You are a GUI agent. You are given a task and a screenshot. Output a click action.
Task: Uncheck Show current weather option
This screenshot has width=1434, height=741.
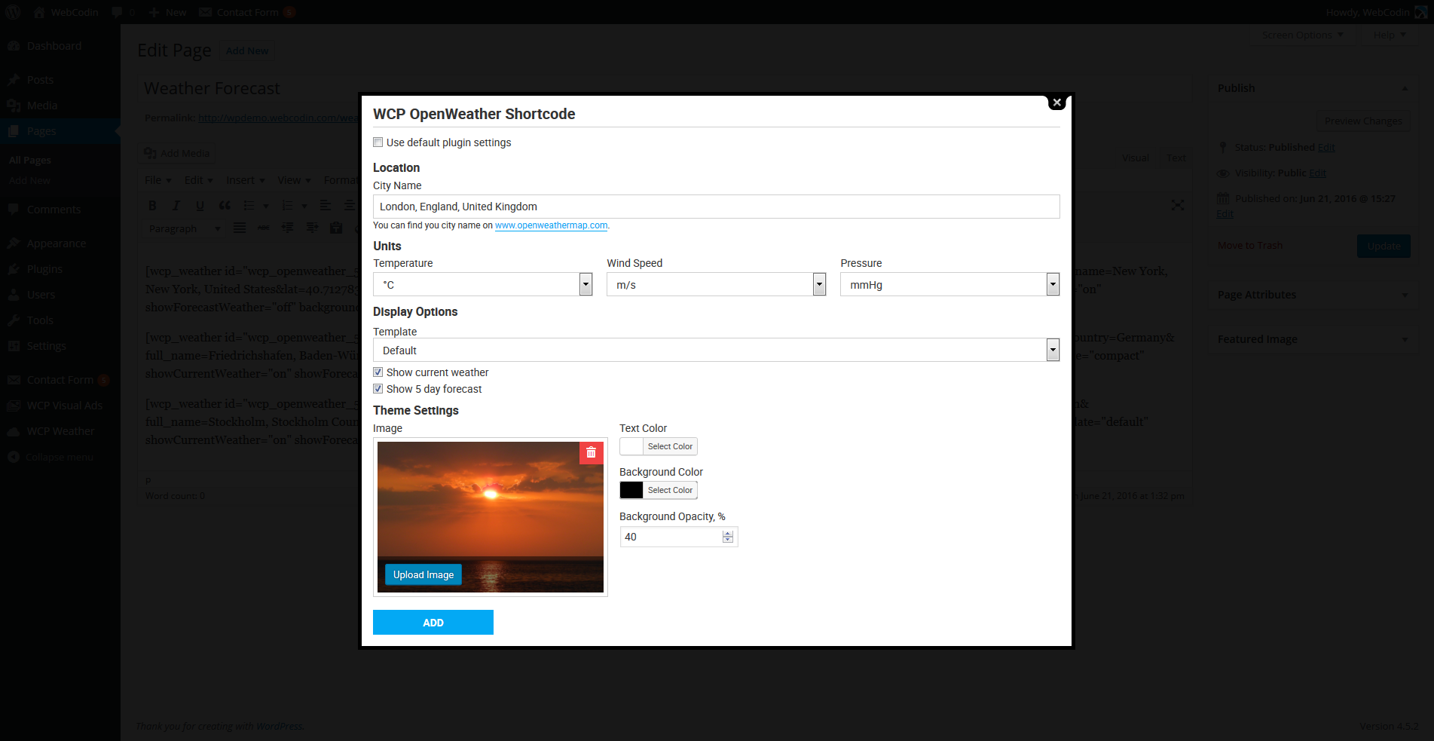[378, 372]
